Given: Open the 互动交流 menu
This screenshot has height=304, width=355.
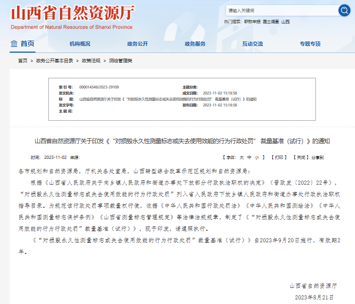Looking at the screenshot, I should pos(252,44).
